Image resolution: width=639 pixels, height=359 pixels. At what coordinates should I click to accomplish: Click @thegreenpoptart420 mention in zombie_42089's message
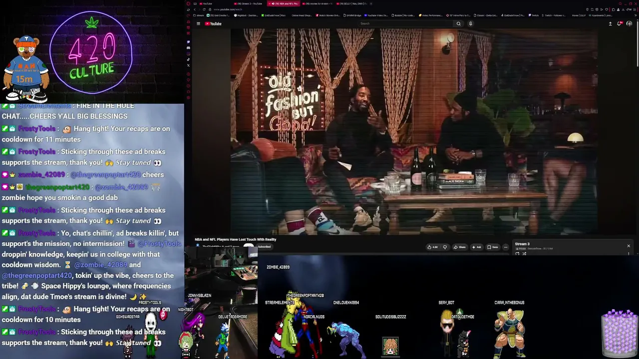[105, 175]
